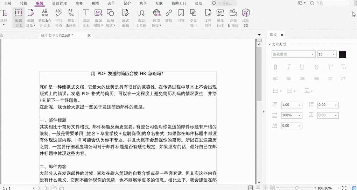
Task: Open the 注释 ribbon tab
Action: [78, 3]
